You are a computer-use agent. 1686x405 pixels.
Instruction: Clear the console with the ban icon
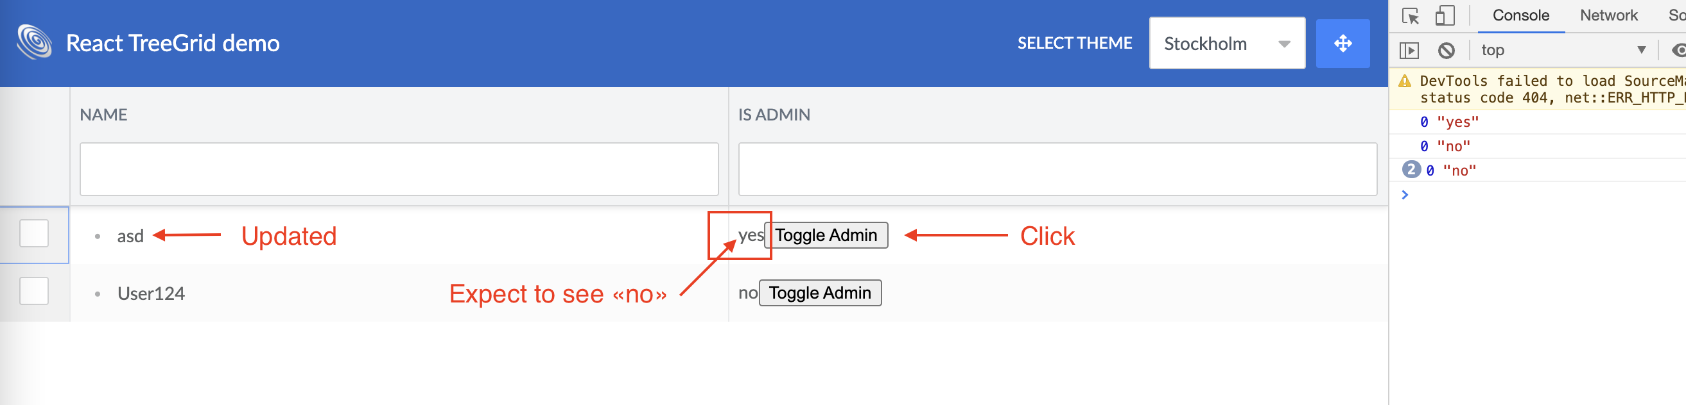[1447, 50]
